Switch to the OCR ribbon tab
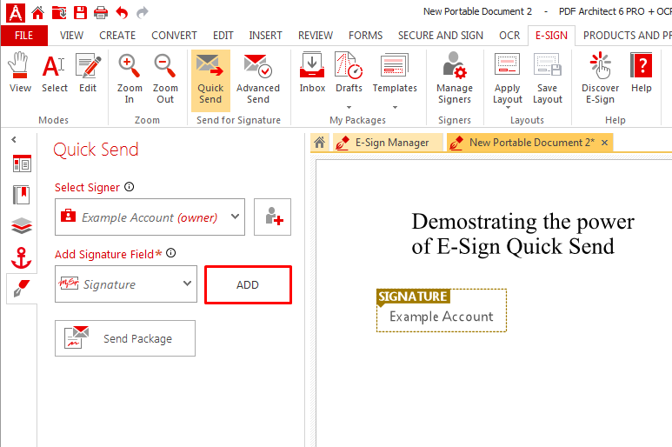This screenshot has width=672, height=447. coord(509,36)
